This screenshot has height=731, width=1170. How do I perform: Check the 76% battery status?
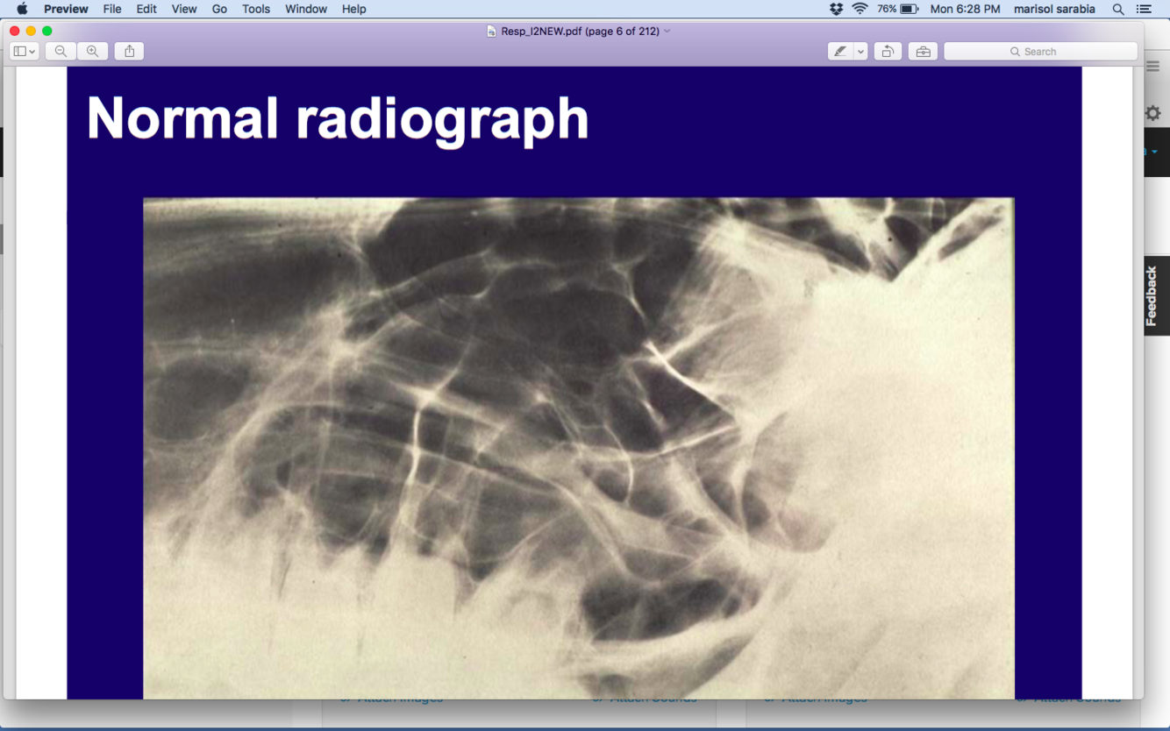point(897,9)
